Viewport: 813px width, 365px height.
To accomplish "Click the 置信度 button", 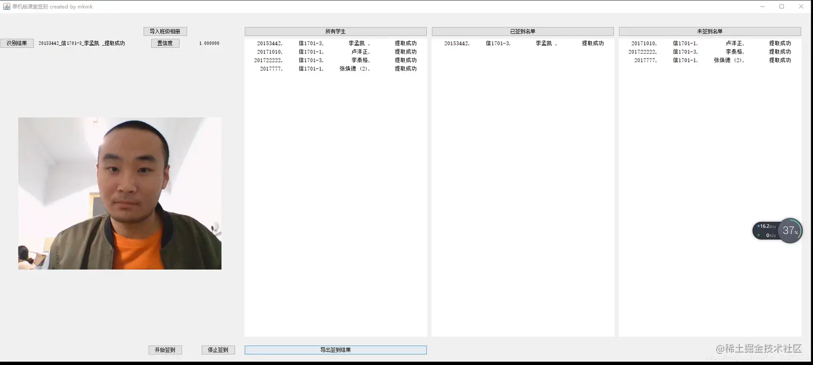I will point(165,43).
